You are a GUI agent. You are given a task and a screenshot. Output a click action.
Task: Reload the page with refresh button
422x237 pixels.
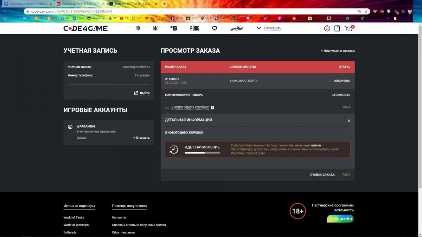[x=20, y=11]
